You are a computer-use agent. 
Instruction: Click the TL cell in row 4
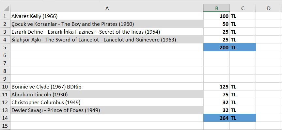point(243,40)
